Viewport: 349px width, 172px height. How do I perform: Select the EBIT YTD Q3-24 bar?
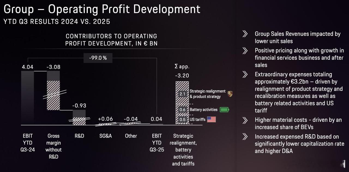point(28,98)
